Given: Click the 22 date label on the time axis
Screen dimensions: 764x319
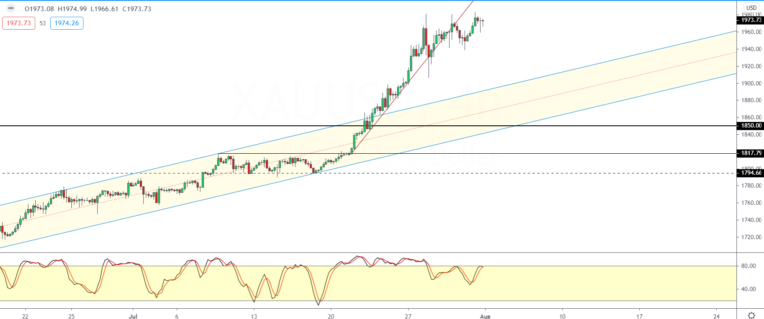Looking at the screenshot, I should click(x=25, y=316).
